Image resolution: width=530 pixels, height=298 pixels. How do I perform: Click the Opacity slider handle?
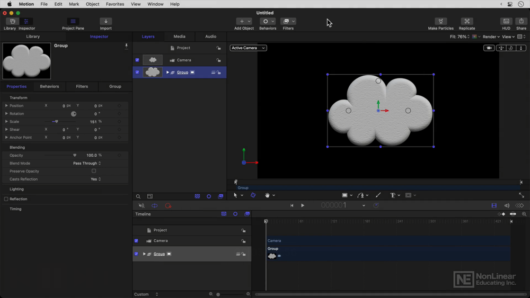click(x=75, y=155)
